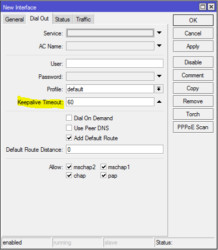Screen dimensions: 218x250
Task: Maximize the New Interface window
Action: click(203, 7)
